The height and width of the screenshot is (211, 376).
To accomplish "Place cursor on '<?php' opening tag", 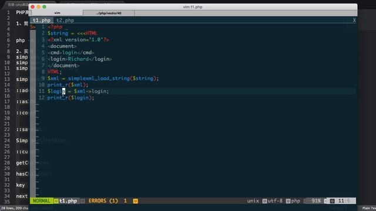I will [55, 27].
